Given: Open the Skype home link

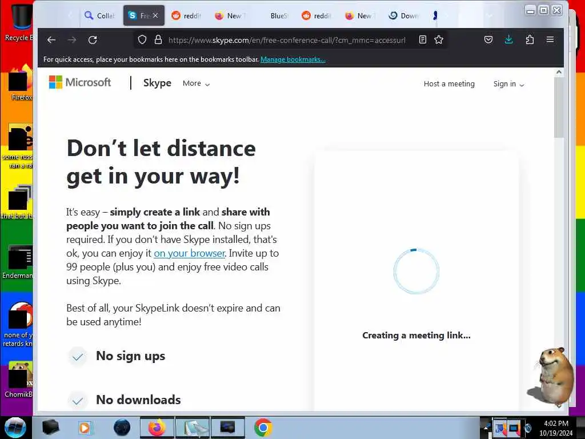Looking at the screenshot, I should click(157, 83).
